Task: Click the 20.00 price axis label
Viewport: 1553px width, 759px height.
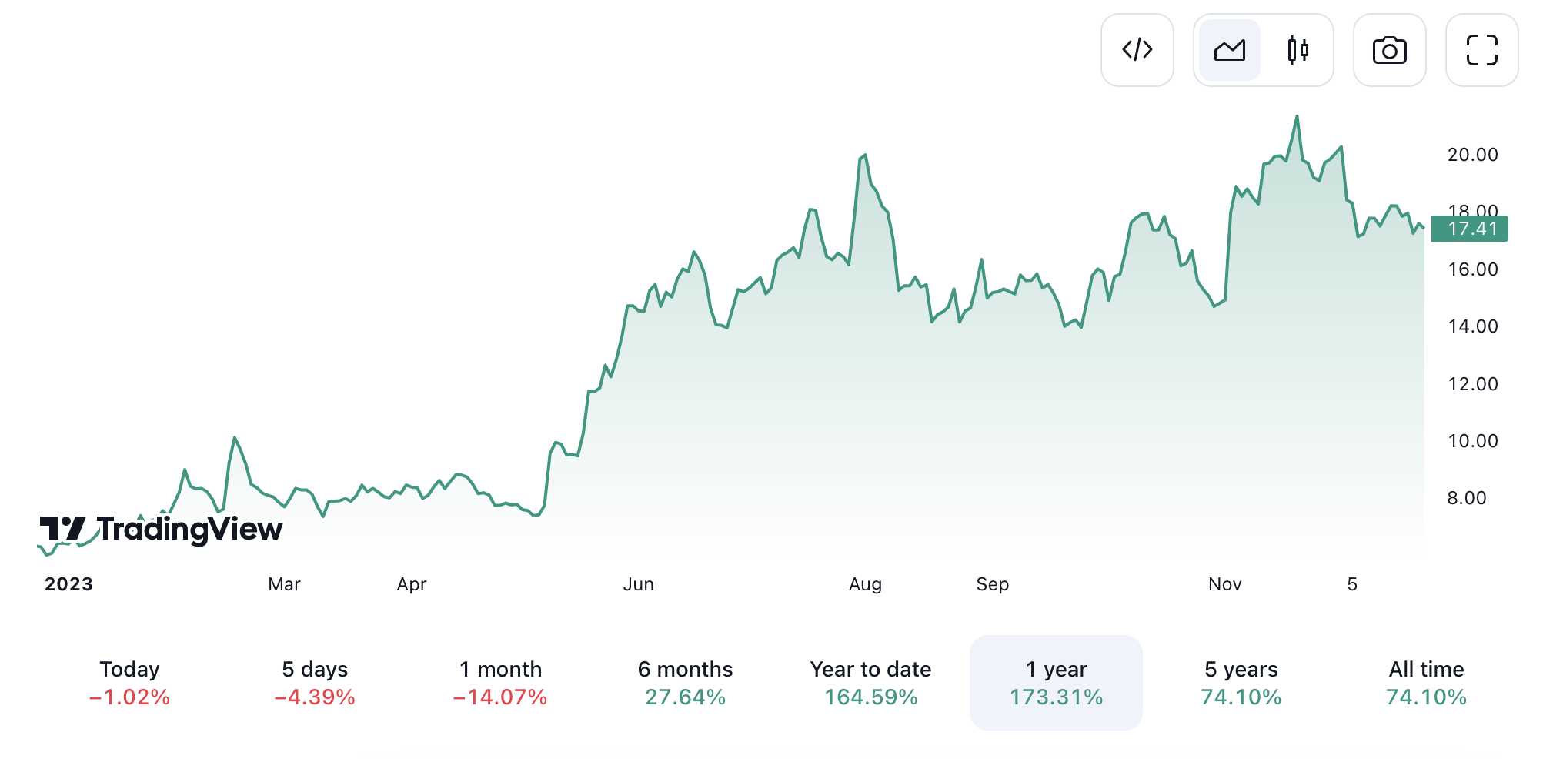Action: pyautogui.click(x=1472, y=155)
